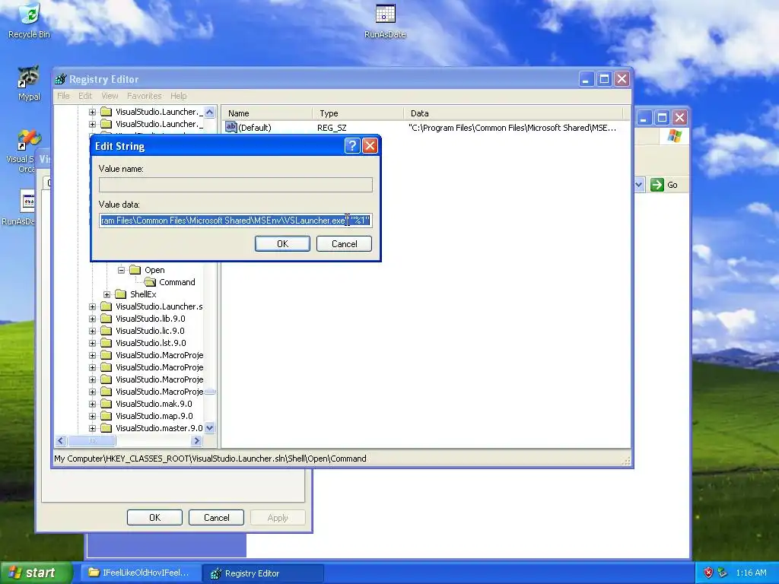Expand the VisualStudio.master.9.0 key
779x584 pixels.
point(92,428)
